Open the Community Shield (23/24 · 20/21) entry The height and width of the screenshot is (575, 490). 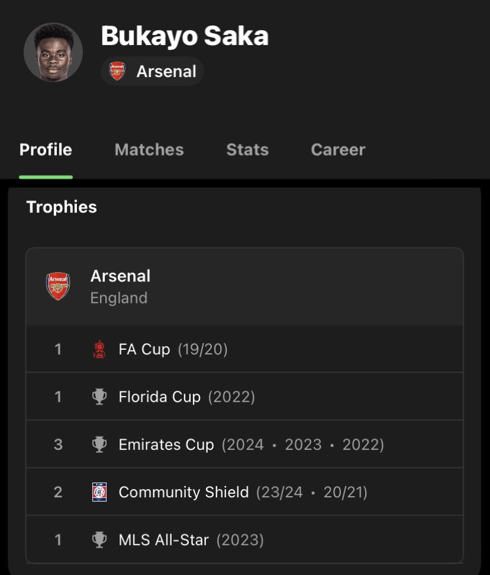click(244, 492)
